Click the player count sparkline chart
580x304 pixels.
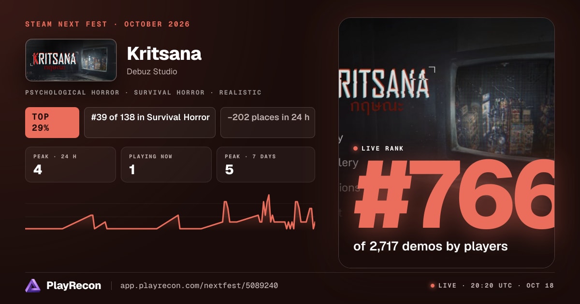coord(170,212)
